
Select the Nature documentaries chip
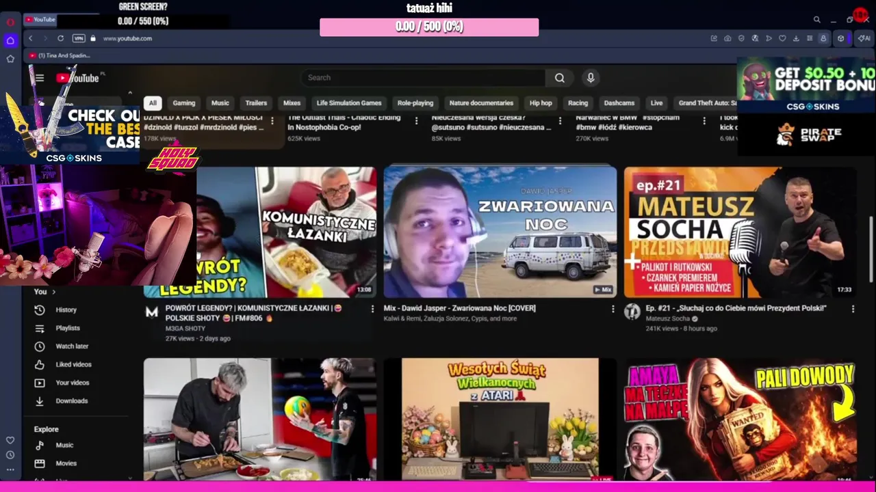point(481,103)
